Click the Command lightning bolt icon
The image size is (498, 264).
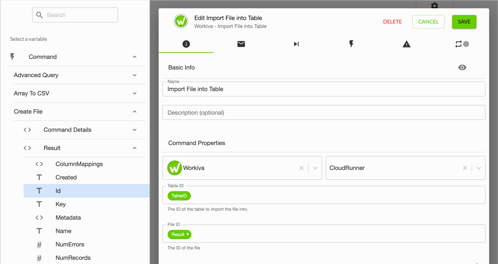point(12,57)
